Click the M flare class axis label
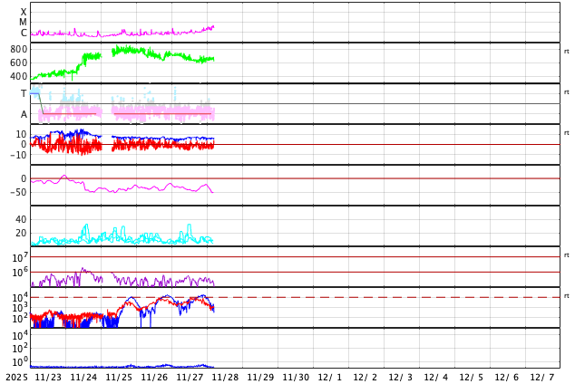The height and width of the screenshot is (384, 575). 24,23
